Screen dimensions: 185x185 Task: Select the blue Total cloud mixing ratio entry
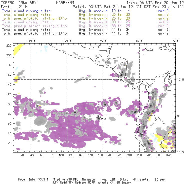coord(26,11)
